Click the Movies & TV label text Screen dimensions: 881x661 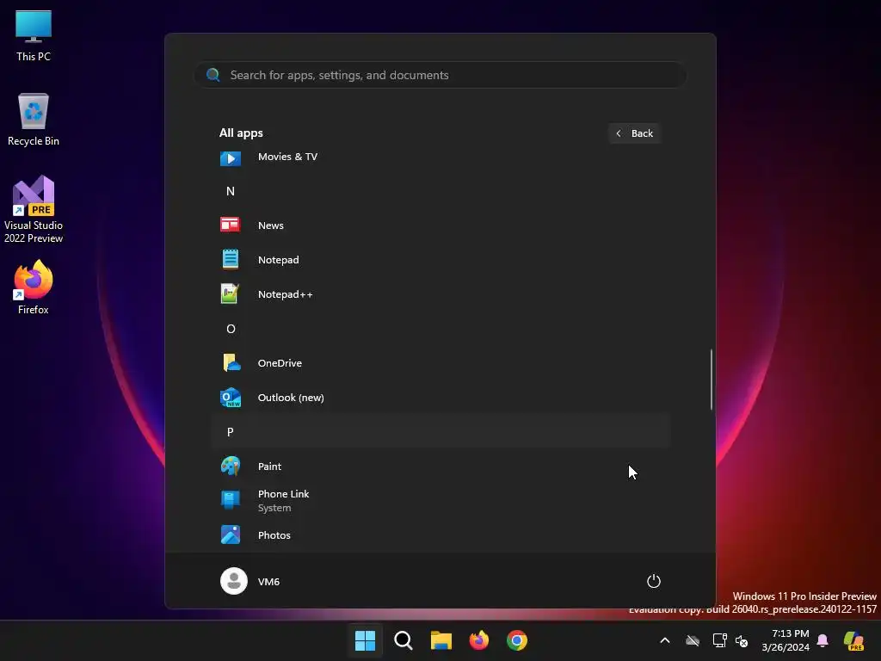[287, 157]
